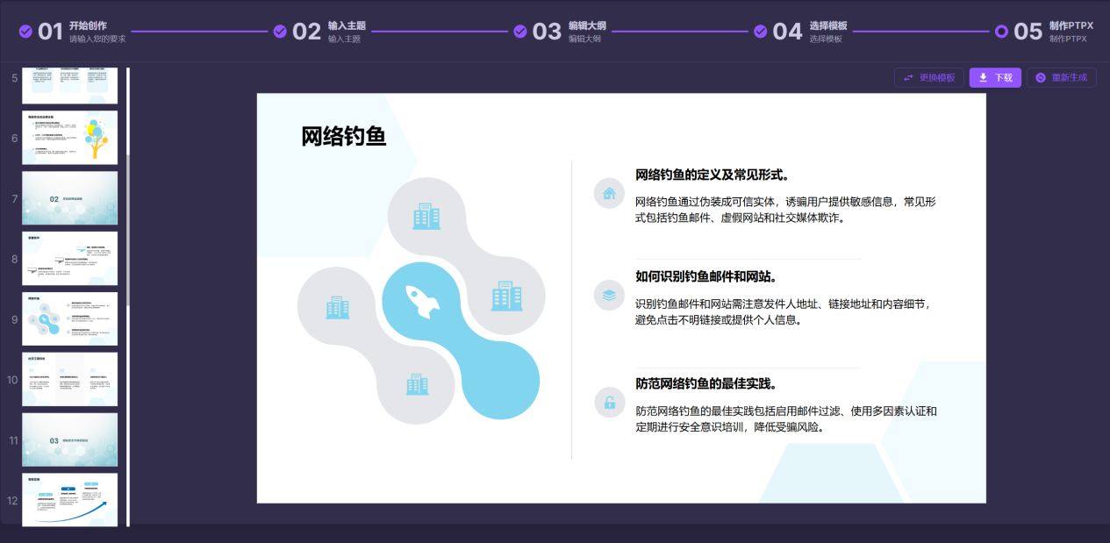Click the thumbnail panel vertical scrollbar
The image size is (1110, 543).
pos(128,228)
